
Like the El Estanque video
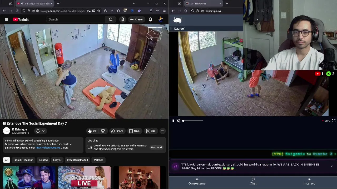pyautogui.click(x=92, y=131)
